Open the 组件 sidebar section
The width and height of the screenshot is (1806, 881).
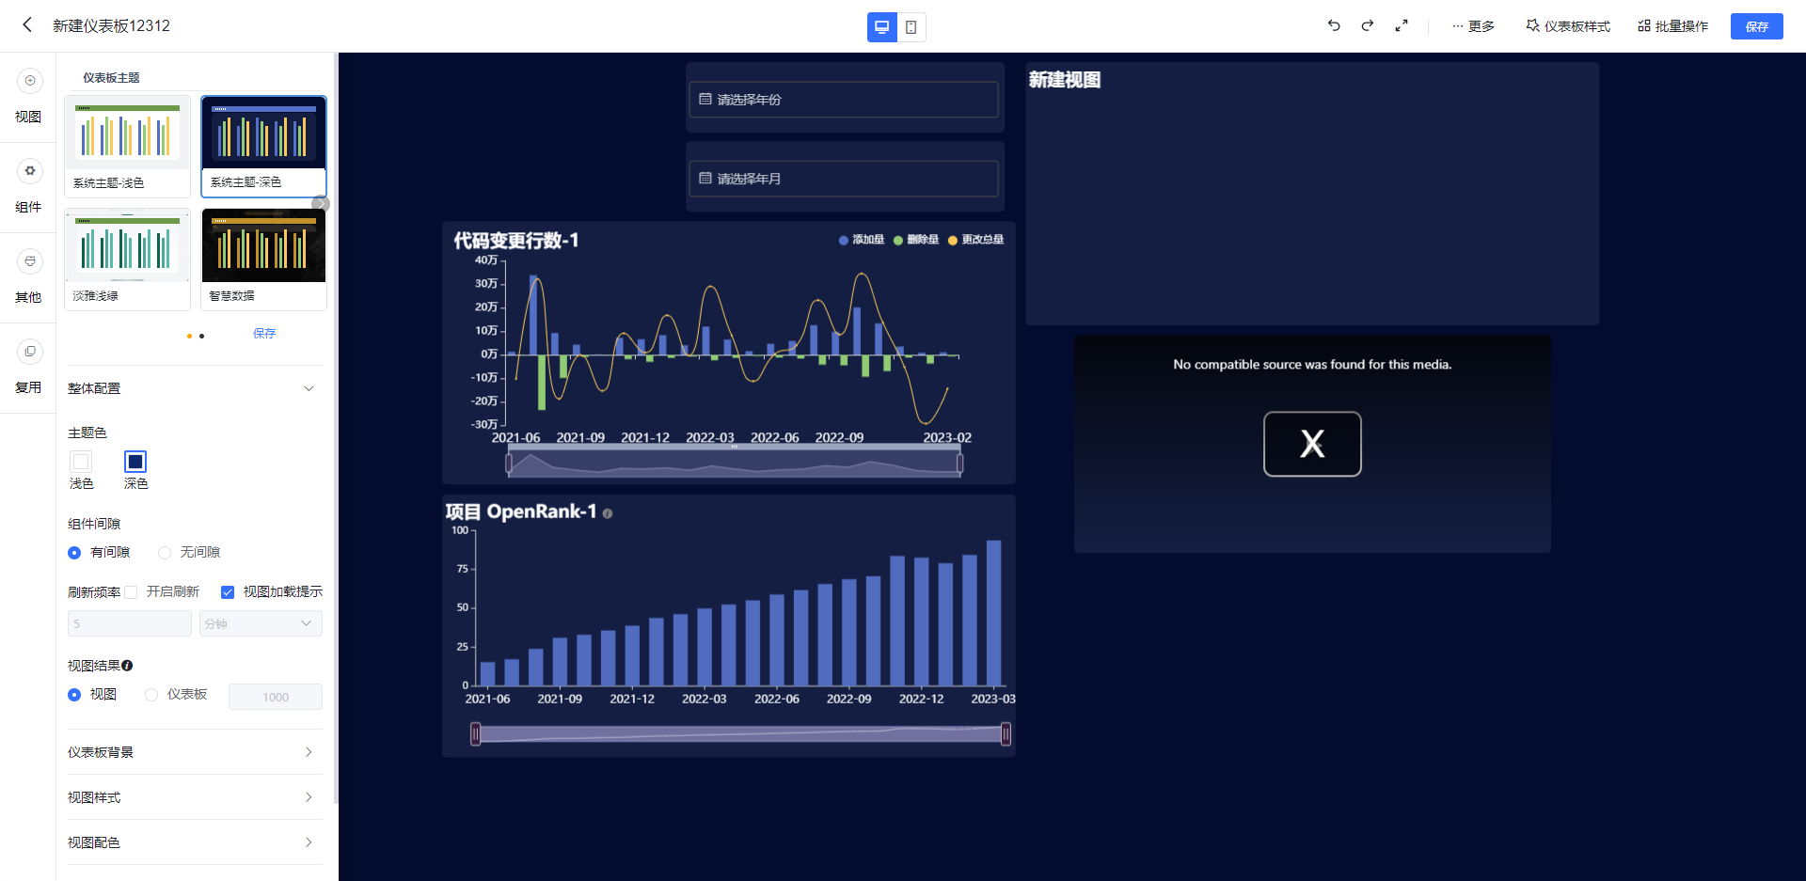click(28, 187)
